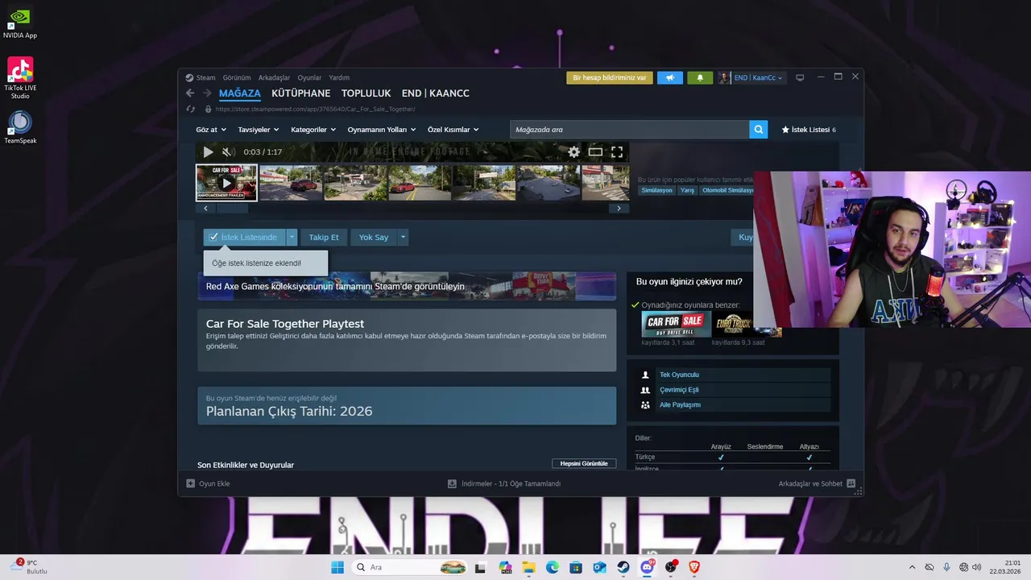The width and height of the screenshot is (1031, 580).
Task: Unmute the trailer video sound
Action: tap(227, 151)
